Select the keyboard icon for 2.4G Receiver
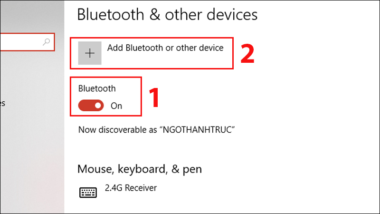 [x=88, y=193]
